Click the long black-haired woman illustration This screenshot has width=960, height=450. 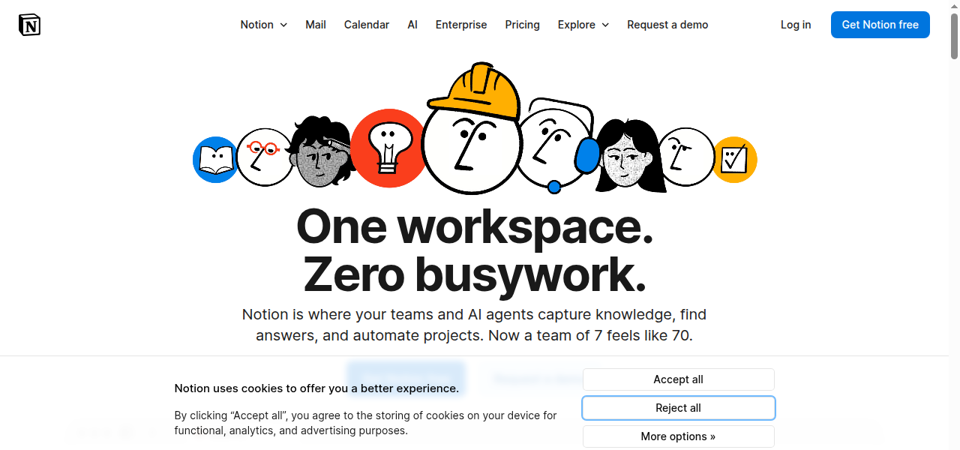[630, 156]
